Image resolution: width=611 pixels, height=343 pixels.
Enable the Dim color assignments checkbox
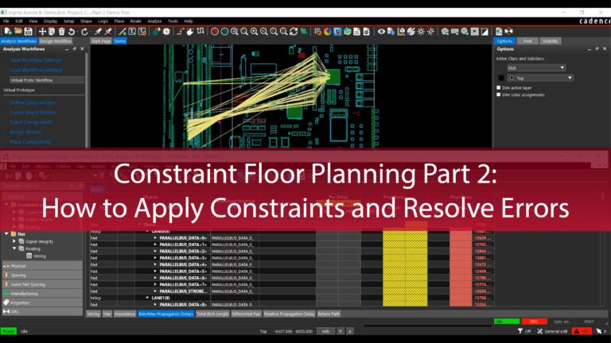[498, 94]
